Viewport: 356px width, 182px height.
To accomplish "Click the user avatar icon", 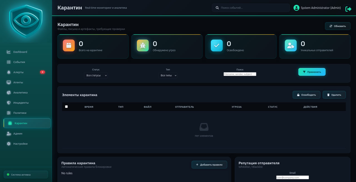I will tap(296, 8).
